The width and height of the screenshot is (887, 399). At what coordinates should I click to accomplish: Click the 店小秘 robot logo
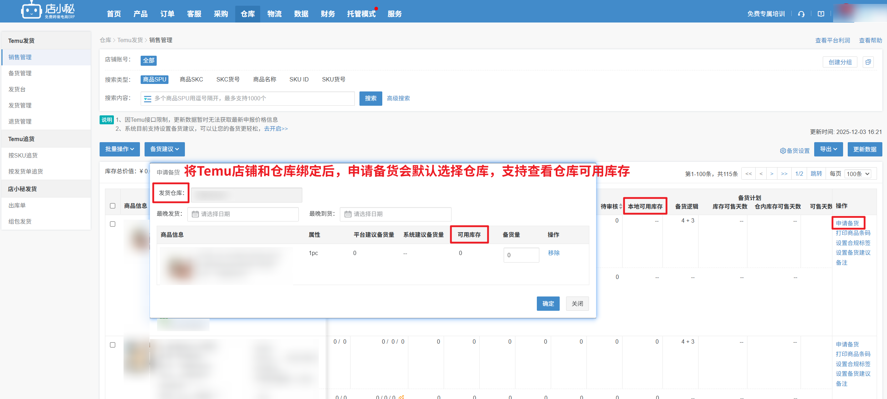tap(31, 11)
